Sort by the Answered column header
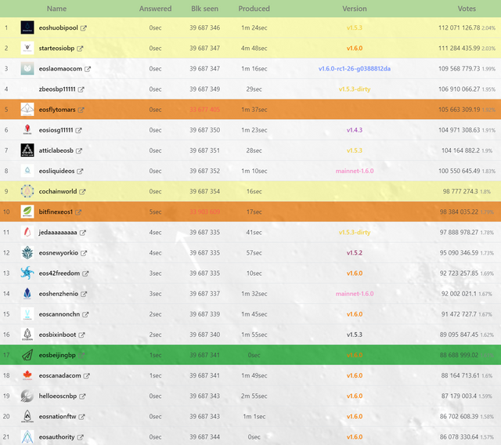The height and width of the screenshot is (445, 501). (x=155, y=9)
